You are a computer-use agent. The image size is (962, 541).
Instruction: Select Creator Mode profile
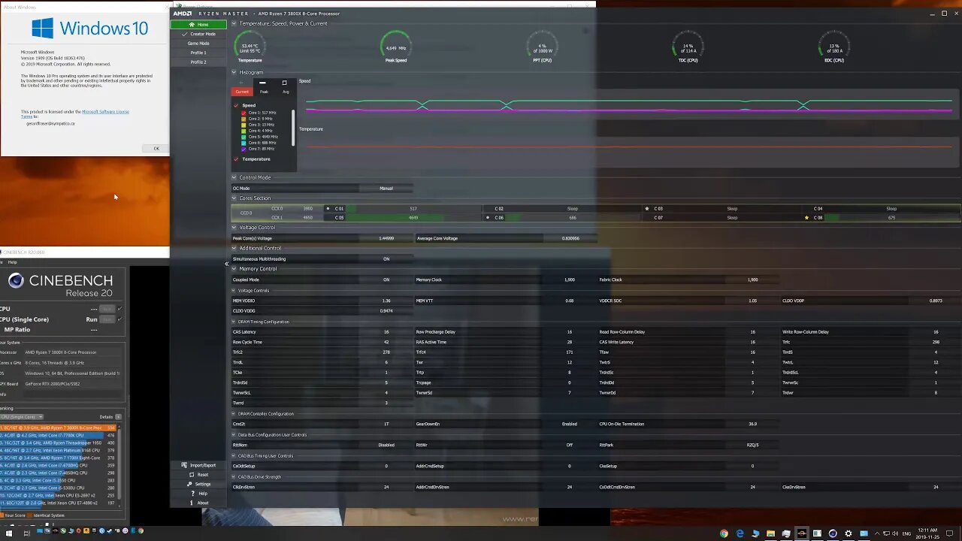coord(198,34)
